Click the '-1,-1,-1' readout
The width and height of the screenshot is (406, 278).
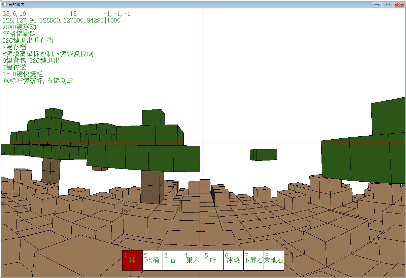[x=117, y=14]
